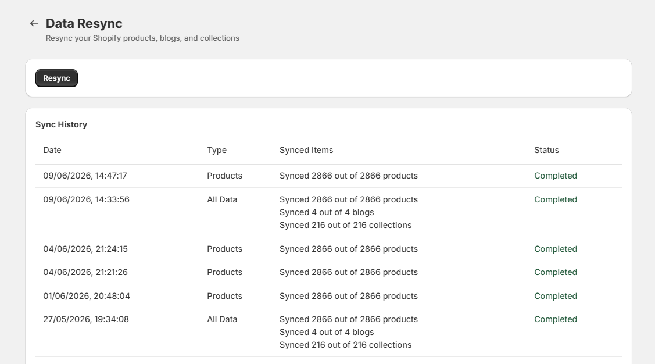This screenshot has width=655, height=364.
Task: Start a resync with the Resync button
Action: [x=56, y=78]
